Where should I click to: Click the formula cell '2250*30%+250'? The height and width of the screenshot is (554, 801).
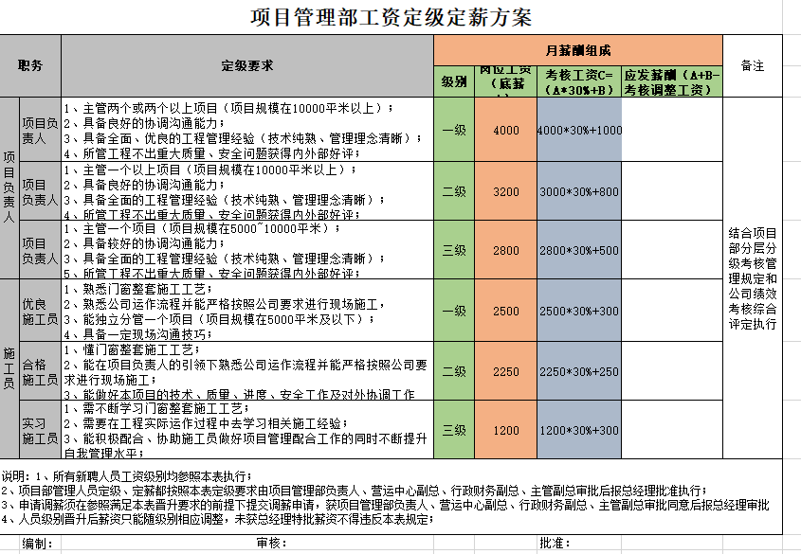tap(579, 371)
